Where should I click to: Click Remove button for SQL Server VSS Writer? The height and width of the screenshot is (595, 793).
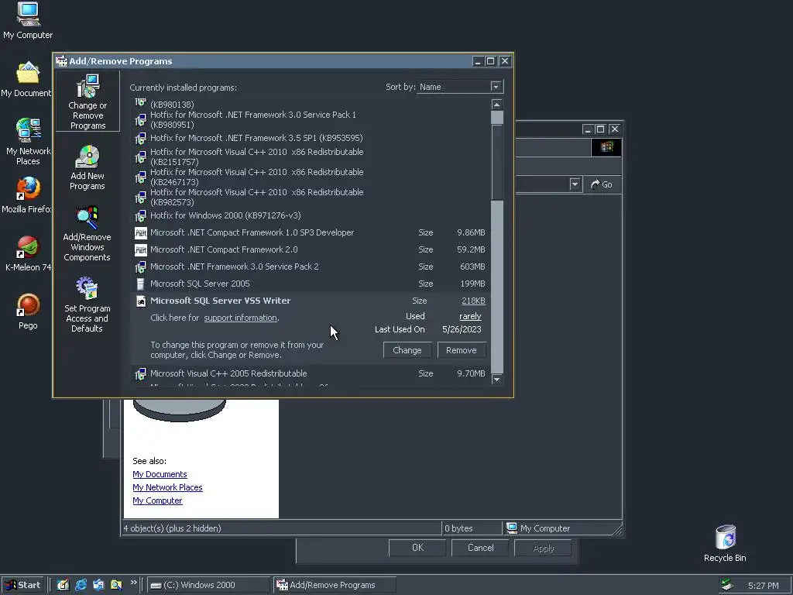(x=462, y=350)
